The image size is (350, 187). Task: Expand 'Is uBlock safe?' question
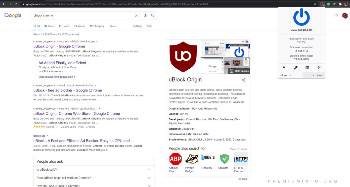[94, 170]
